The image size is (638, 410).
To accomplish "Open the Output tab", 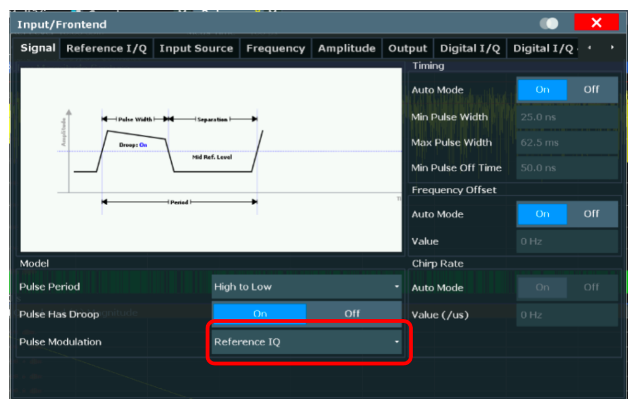I will 408,48.
